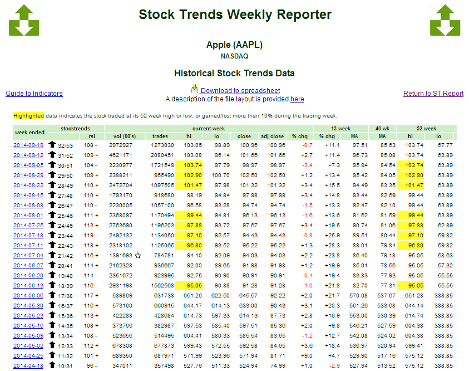
Task: Open the 2014-09-05 week link
Action: (28, 165)
